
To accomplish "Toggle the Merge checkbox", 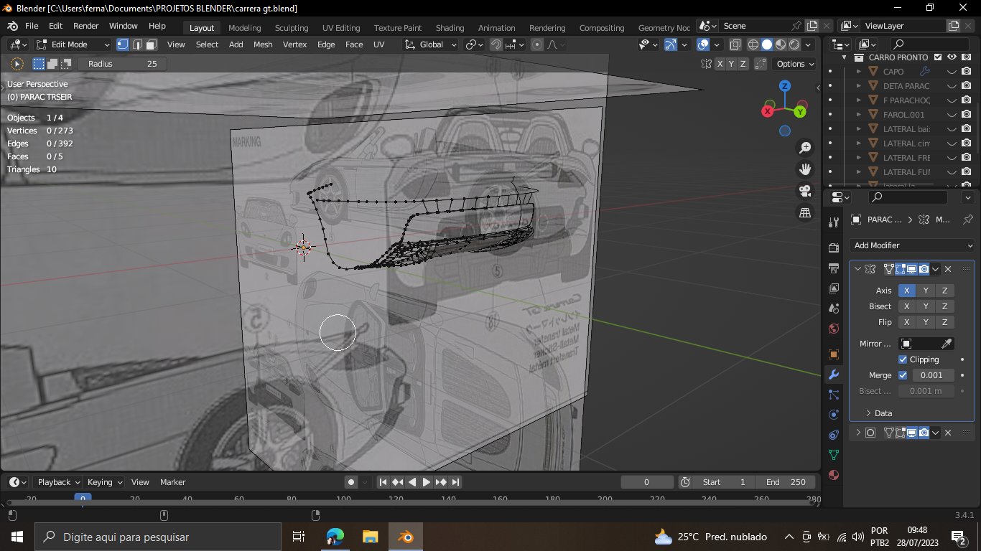I will [x=903, y=375].
